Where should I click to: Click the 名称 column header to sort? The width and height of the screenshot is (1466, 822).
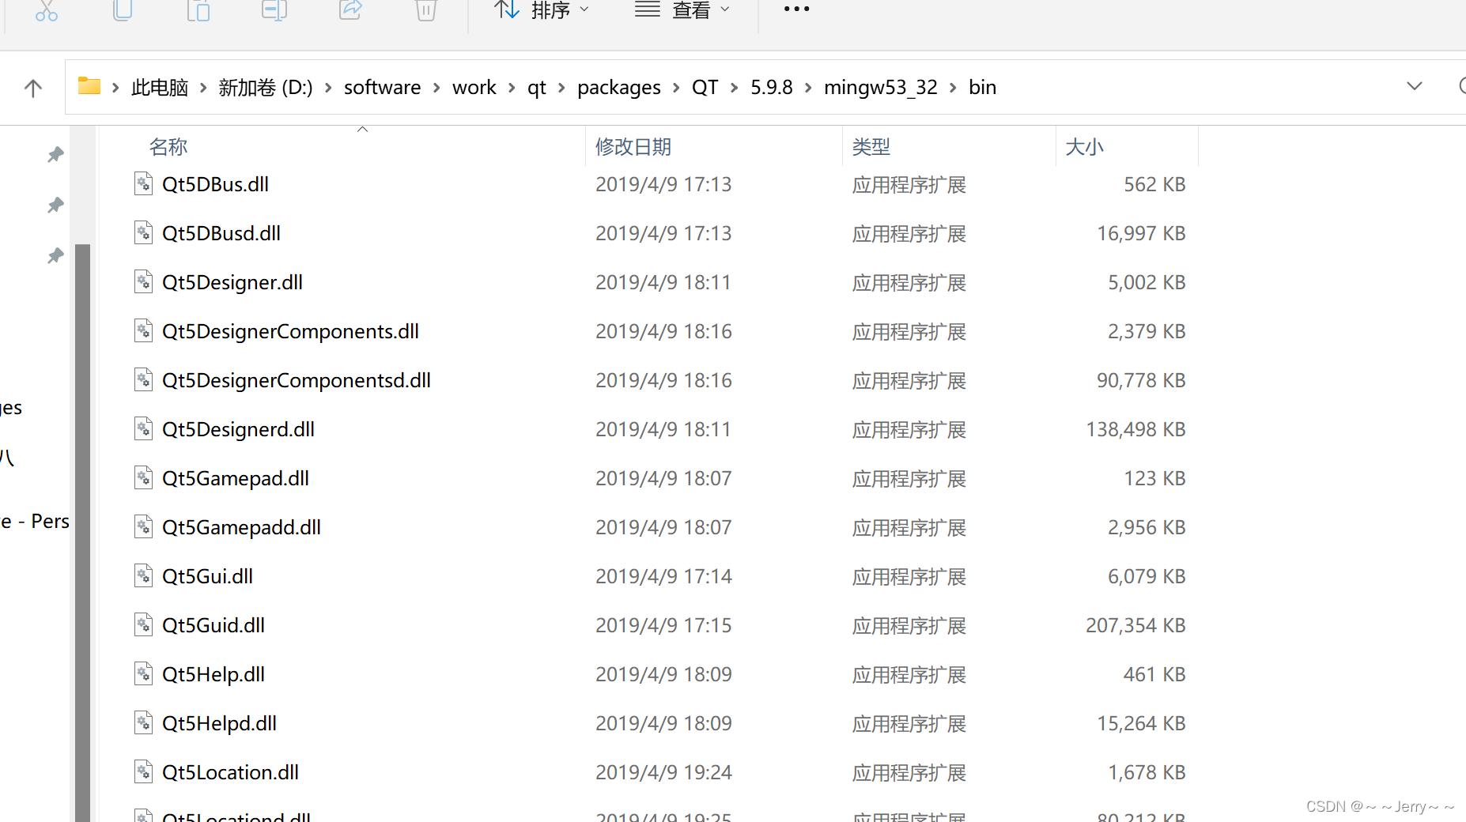point(168,146)
